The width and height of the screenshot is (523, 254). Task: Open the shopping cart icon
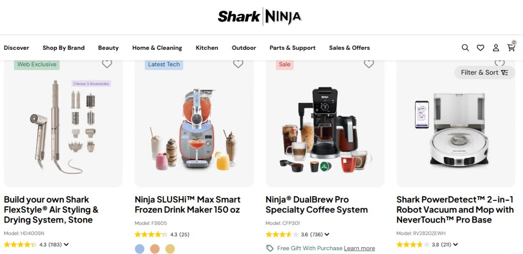[x=511, y=47]
